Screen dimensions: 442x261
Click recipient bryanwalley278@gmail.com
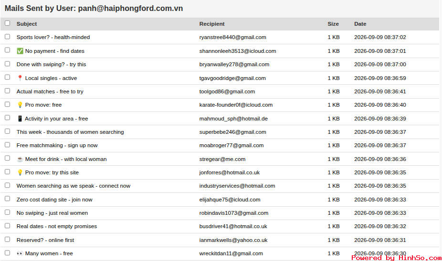(x=234, y=64)
